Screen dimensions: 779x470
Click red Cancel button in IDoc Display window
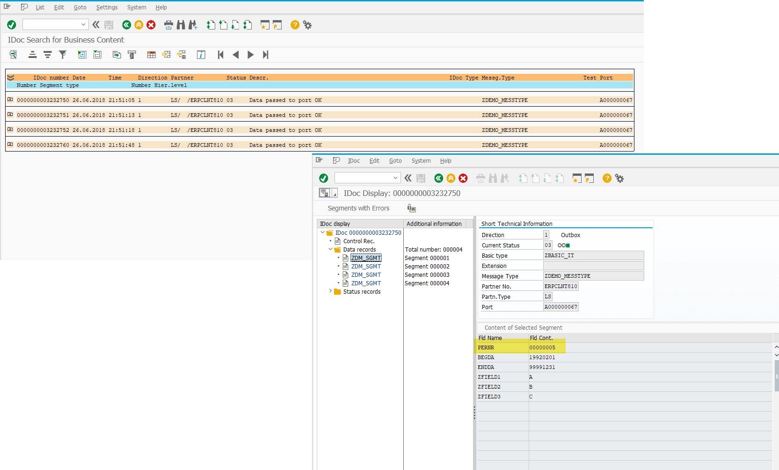[463, 178]
